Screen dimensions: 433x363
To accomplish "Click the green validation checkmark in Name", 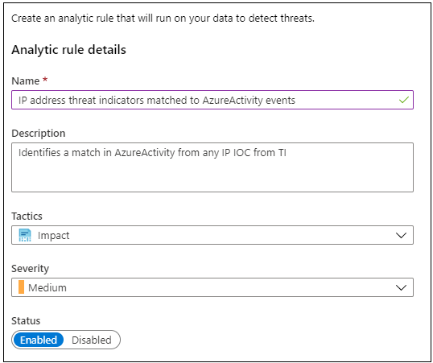I will (x=404, y=100).
